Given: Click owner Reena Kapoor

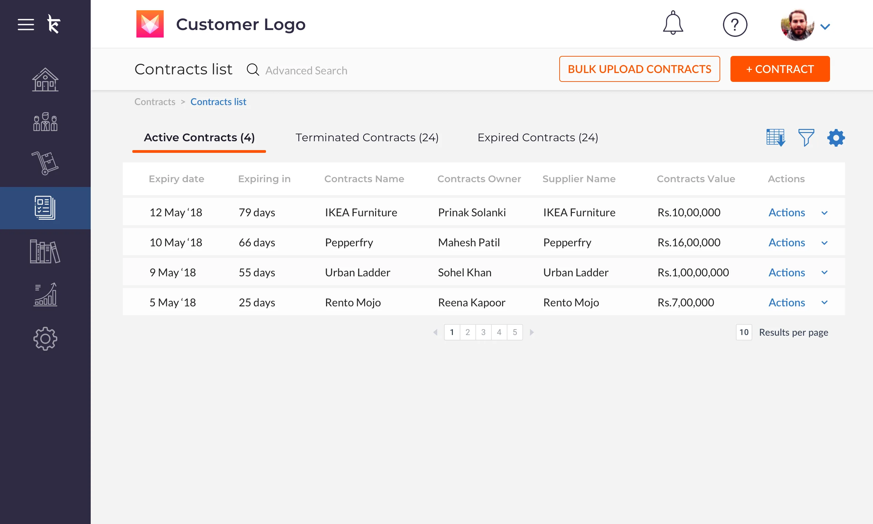Looking at the screenshot, I should pyautogui.click(x=472, y=303).
